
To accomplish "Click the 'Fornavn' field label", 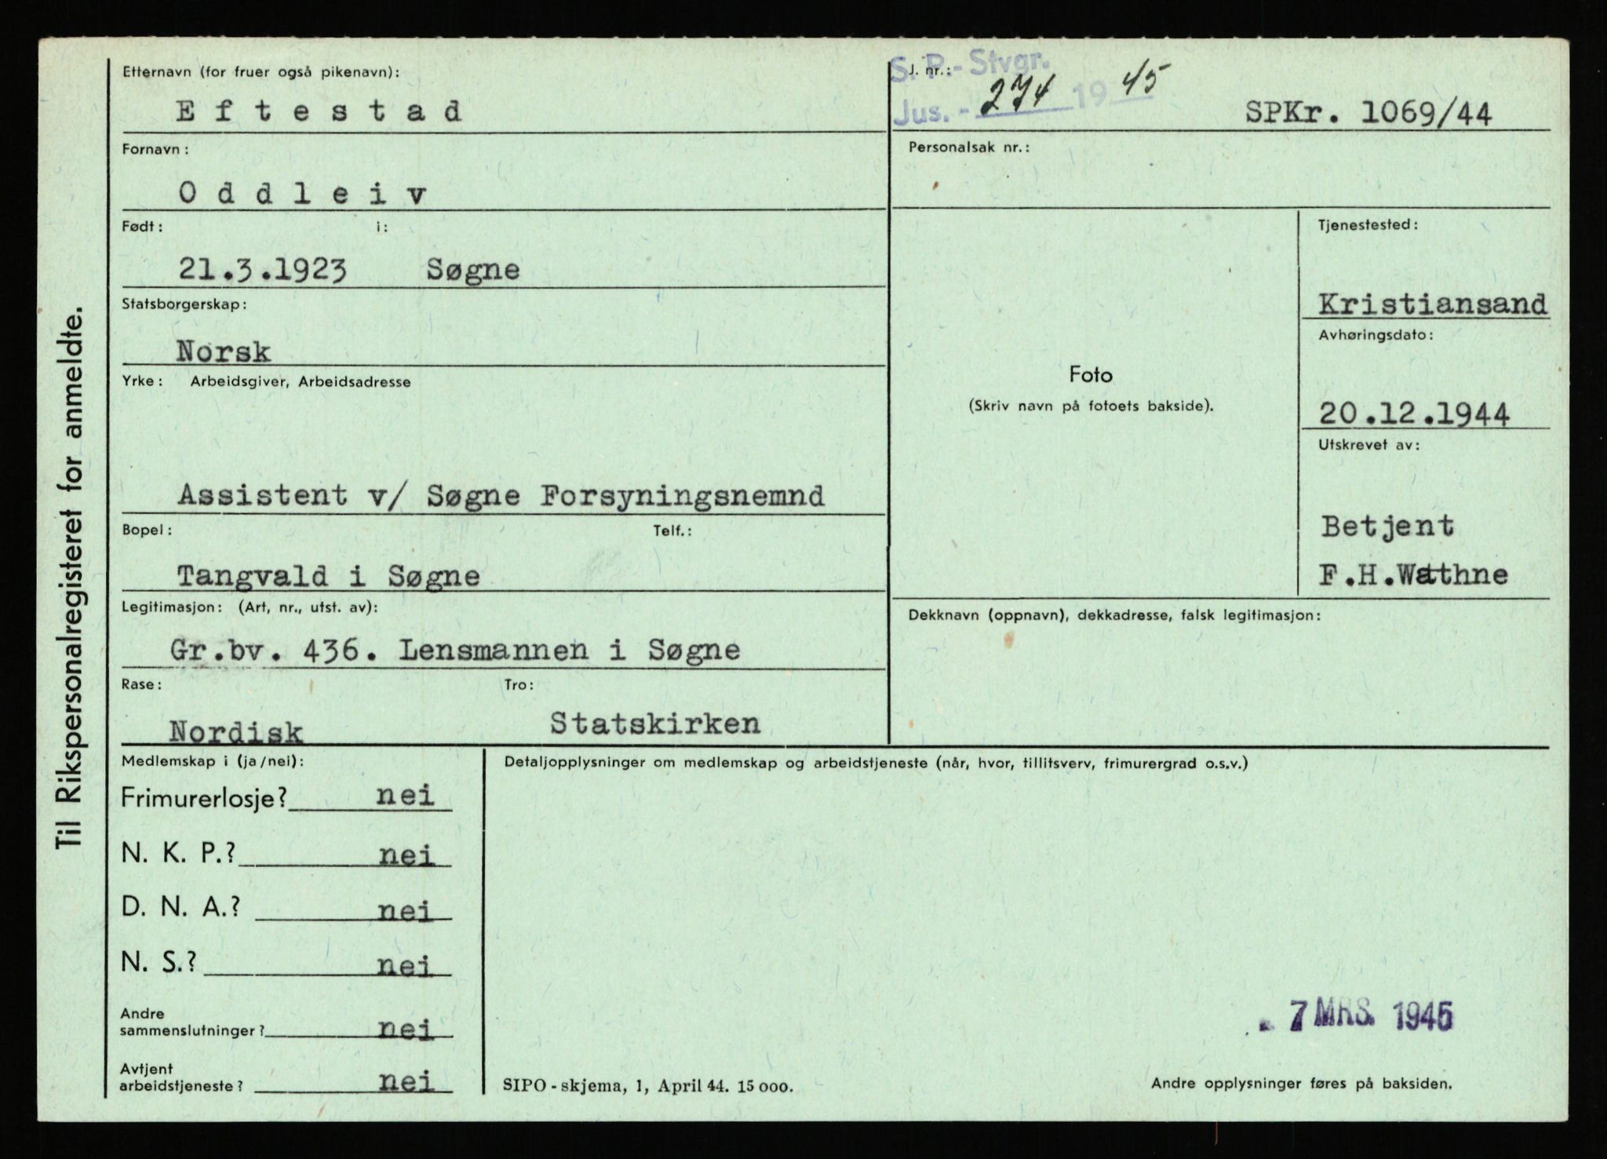I will [155, 149].
